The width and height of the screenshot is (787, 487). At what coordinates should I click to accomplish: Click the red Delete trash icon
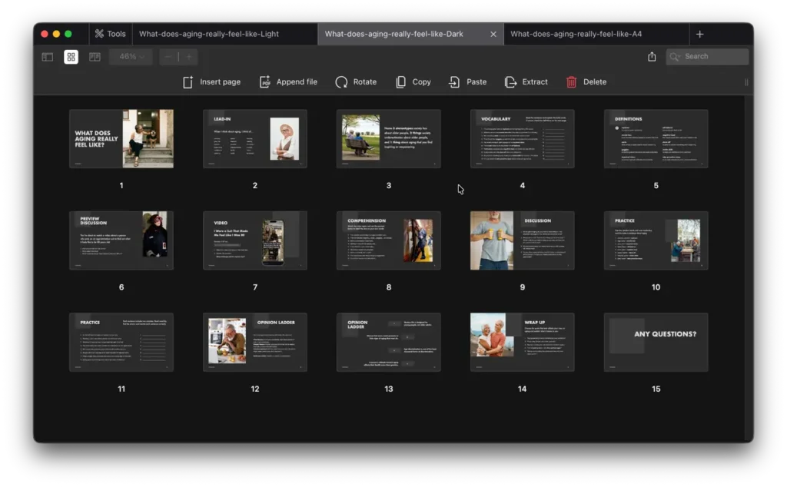(571, 82)
